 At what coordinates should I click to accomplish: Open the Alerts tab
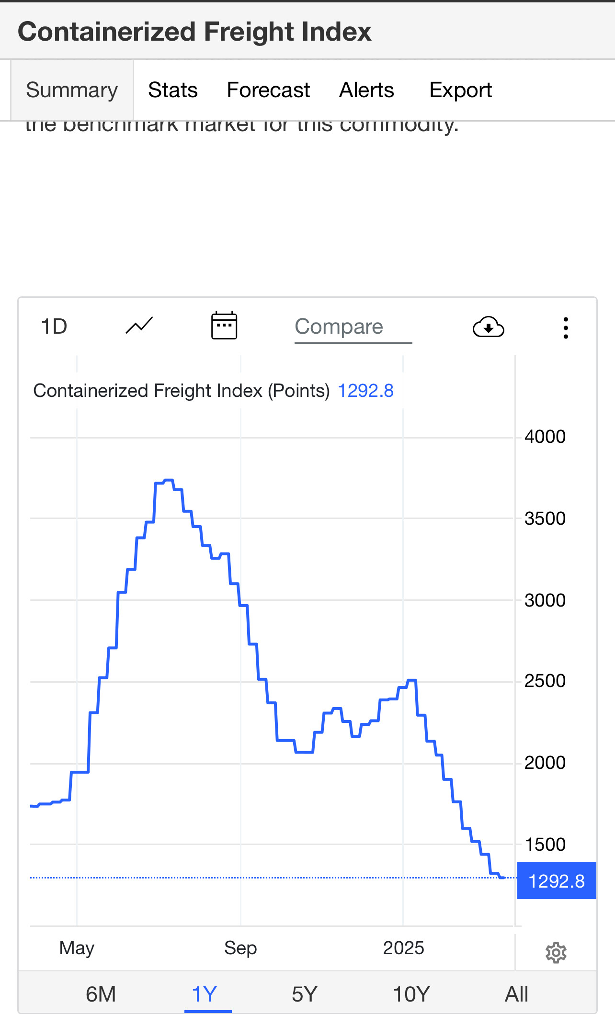click(366, 90)
